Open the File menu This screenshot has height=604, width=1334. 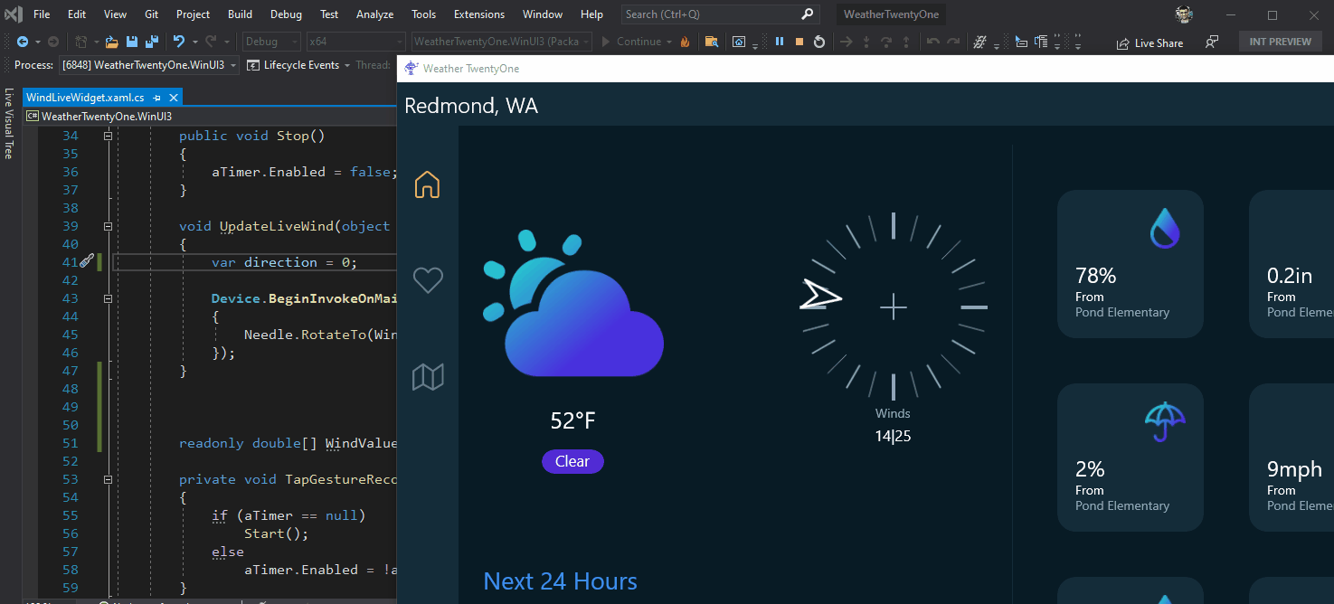click(42, 14)
